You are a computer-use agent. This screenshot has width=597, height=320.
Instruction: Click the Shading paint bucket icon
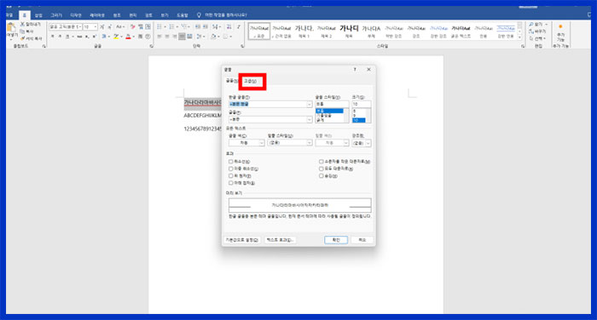(213, 37)
